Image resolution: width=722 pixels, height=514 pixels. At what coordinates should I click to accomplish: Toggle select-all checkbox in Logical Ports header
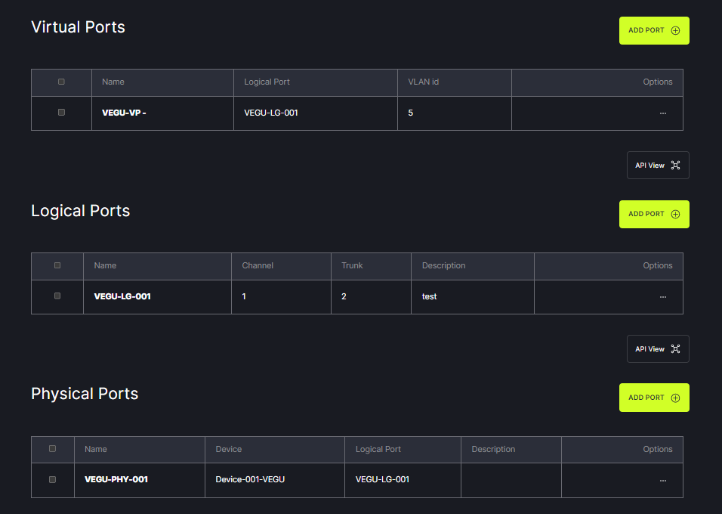[x=57, y=265]
